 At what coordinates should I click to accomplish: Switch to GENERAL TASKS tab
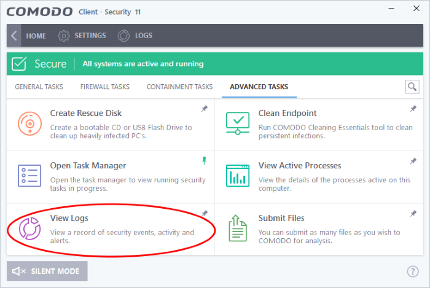click(39, 87)
